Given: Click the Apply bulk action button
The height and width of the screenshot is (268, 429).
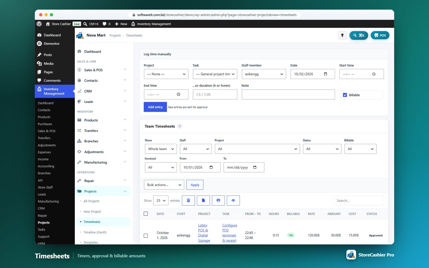Looking at the screenshot, I should 195,185.
